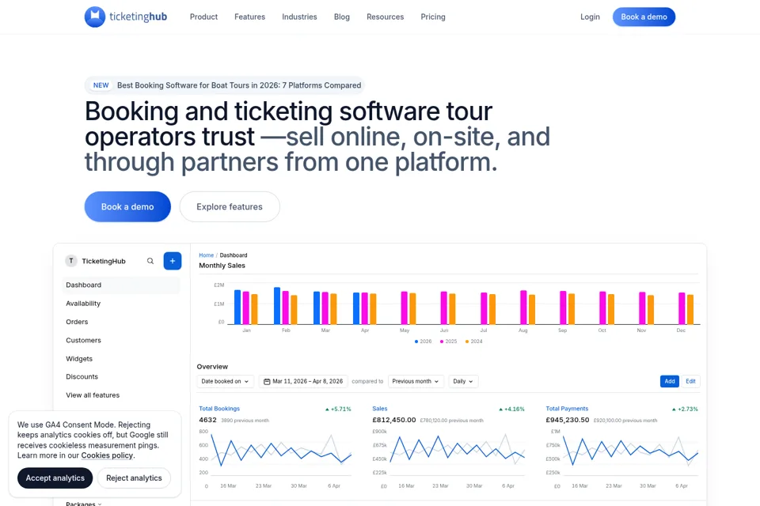The height and width of the screenshot is (506, 760).
Task: Click the 2024 orange legend dot
Action: point(467,342)
